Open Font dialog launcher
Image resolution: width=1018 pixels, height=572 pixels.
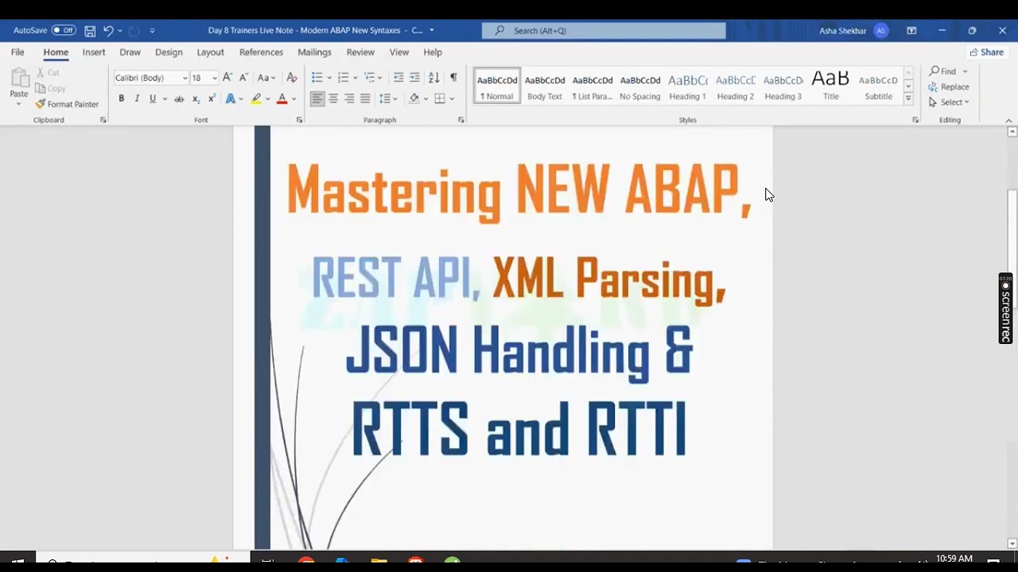click(x=300, y=120)
